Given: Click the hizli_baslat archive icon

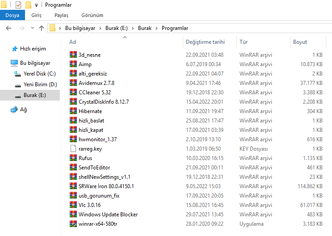Looking at the screenshot, I should (73, 120).
